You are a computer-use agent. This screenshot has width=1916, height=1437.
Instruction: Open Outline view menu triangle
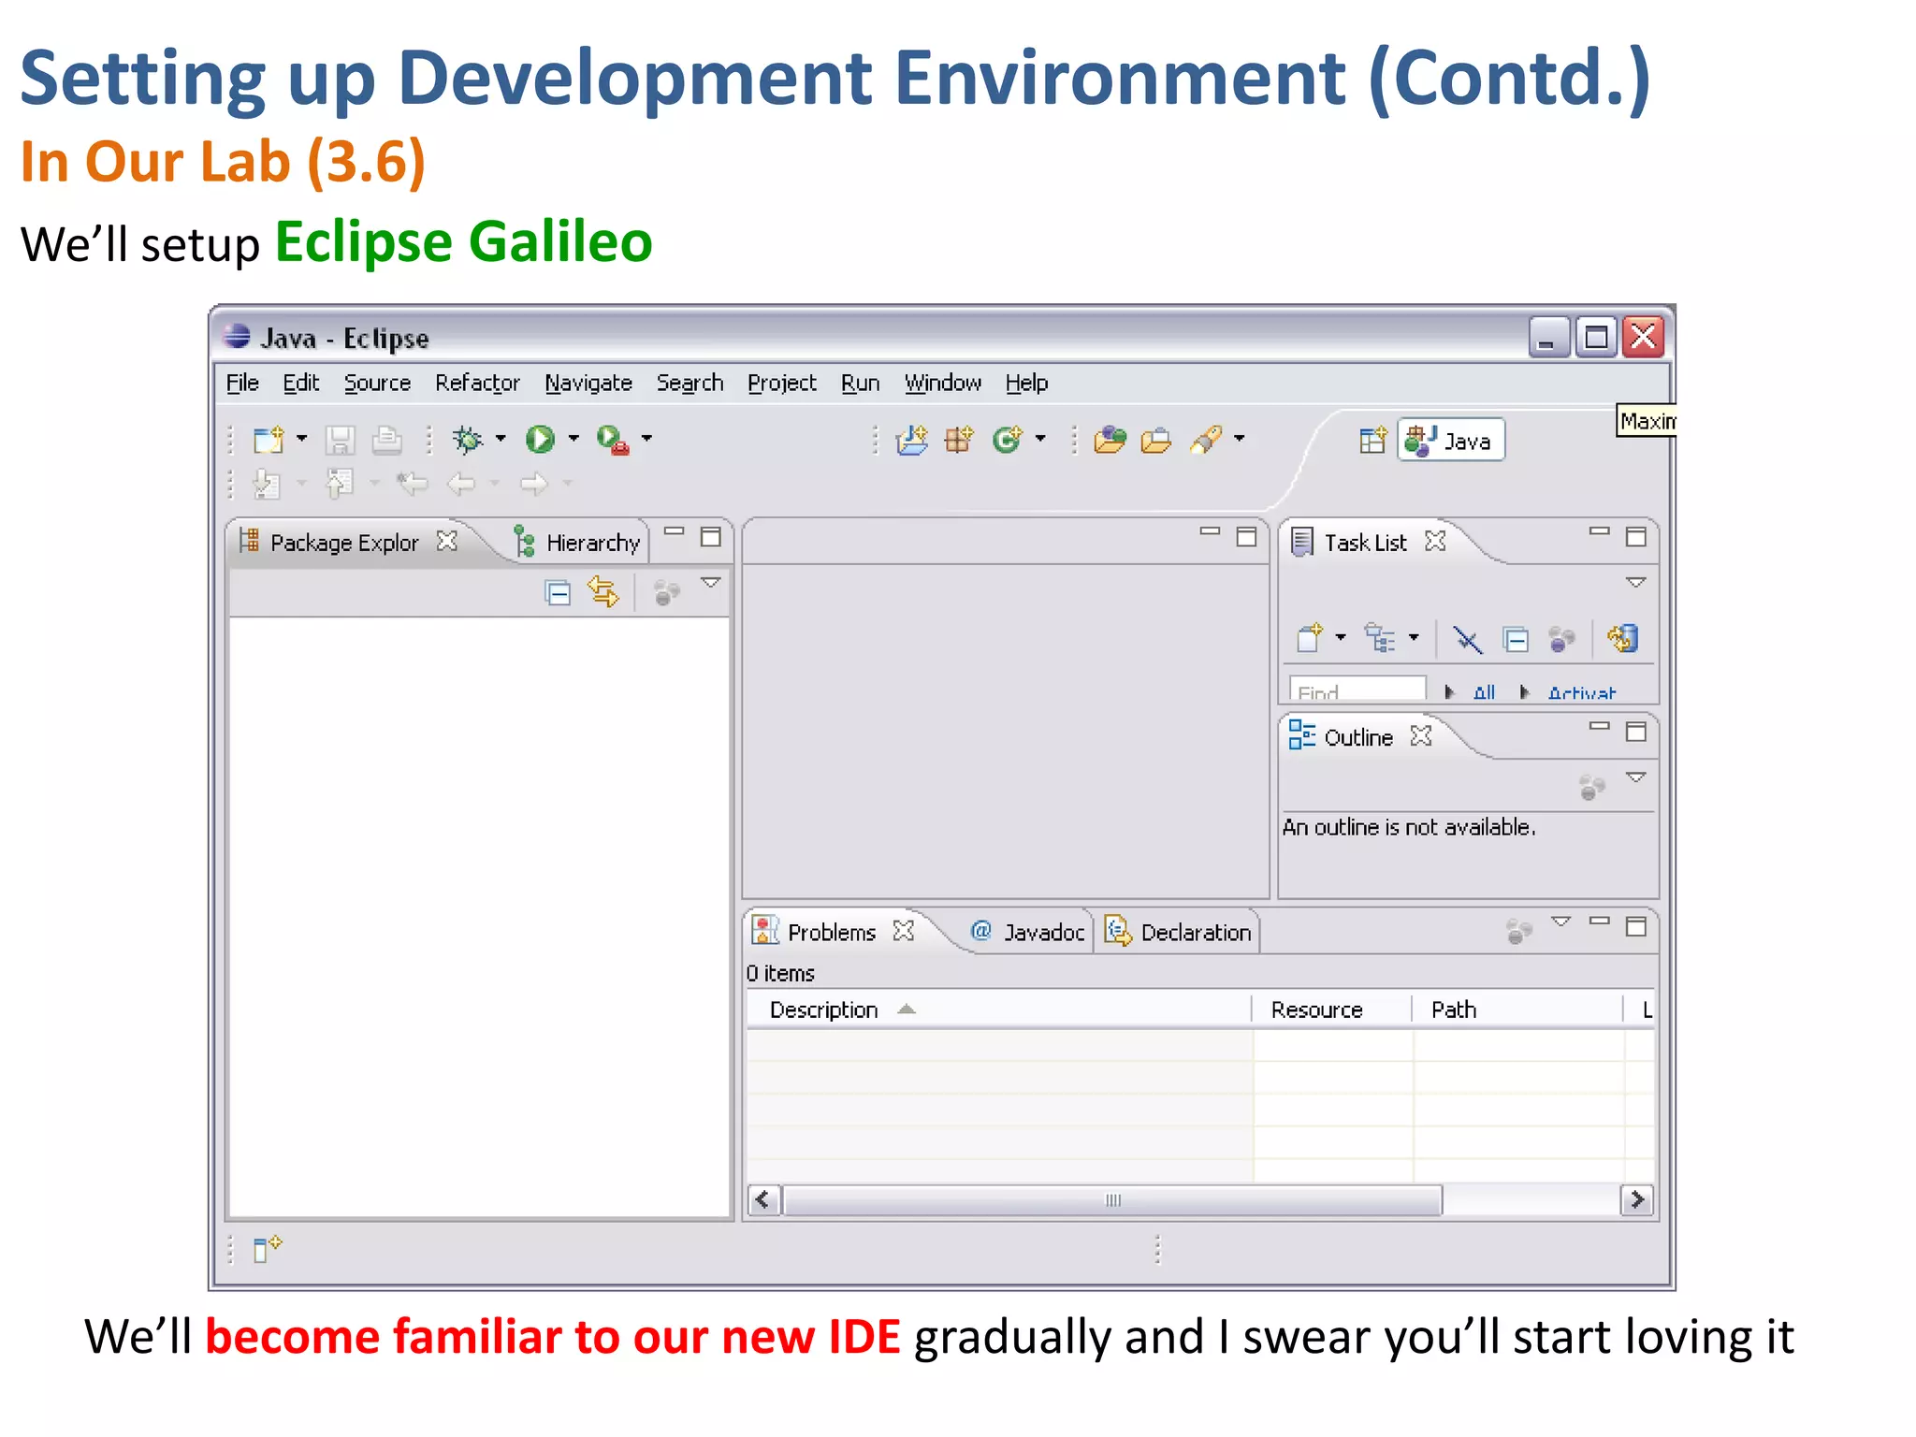(x=1635, y=777)
